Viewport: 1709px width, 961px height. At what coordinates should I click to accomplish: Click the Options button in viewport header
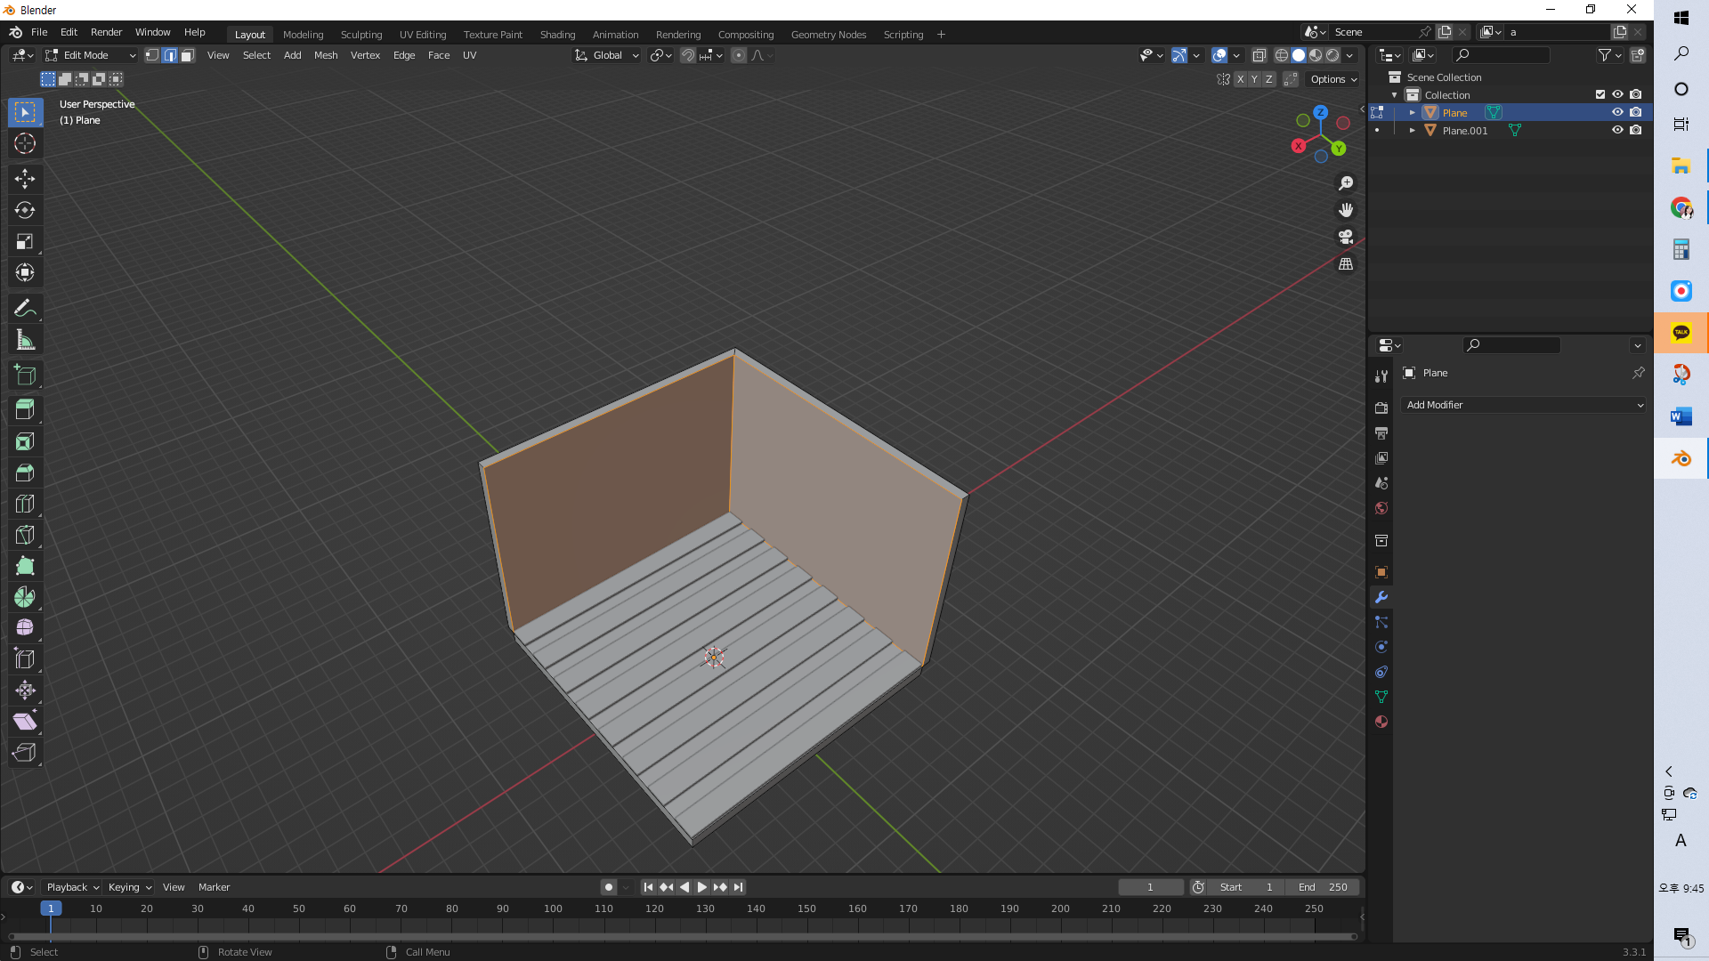point(1332,79)
